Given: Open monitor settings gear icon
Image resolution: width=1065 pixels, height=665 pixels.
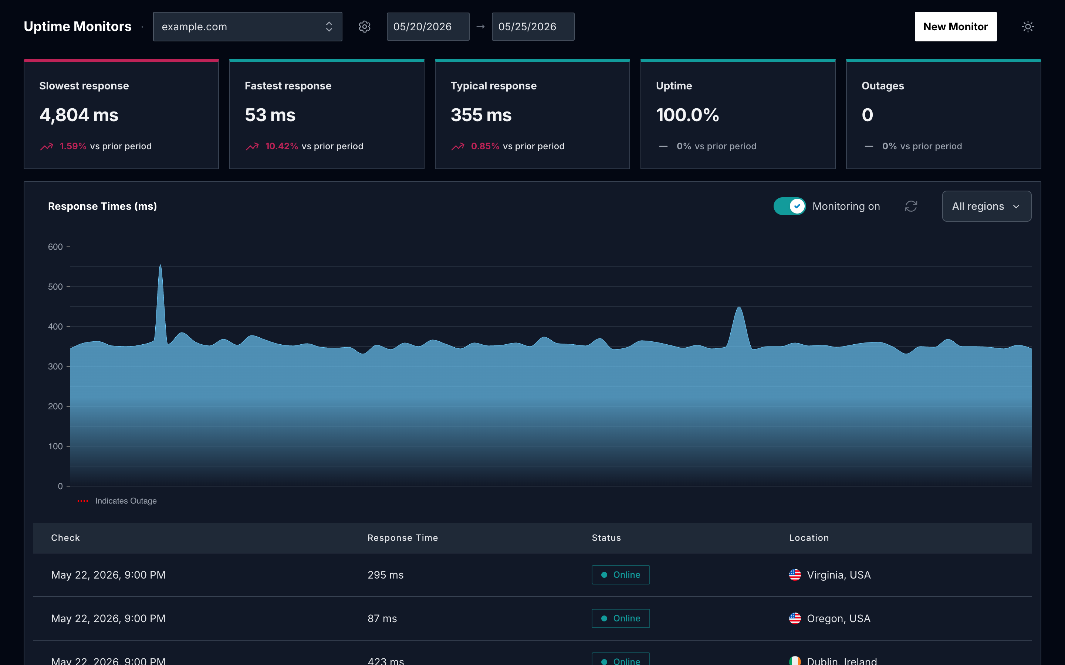Looking at the screenshot, I should (x=364, y=26).
